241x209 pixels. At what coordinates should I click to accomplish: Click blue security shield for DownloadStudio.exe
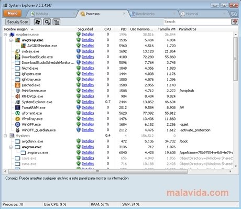(79, 57)
